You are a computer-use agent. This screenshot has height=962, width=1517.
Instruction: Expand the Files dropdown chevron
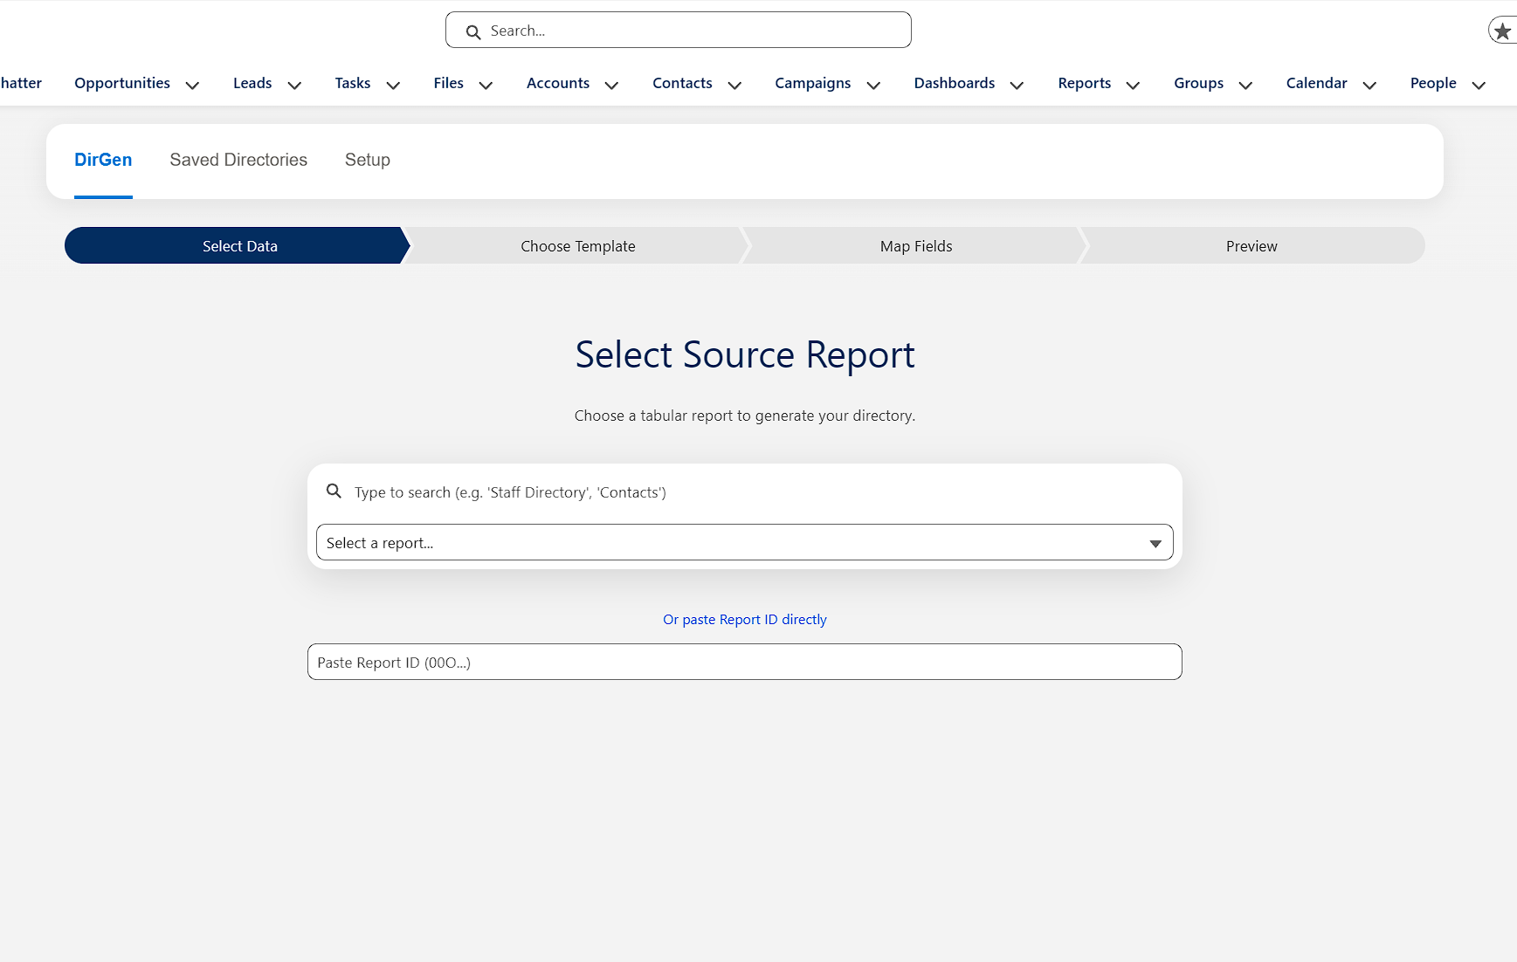tap(487, 85)
